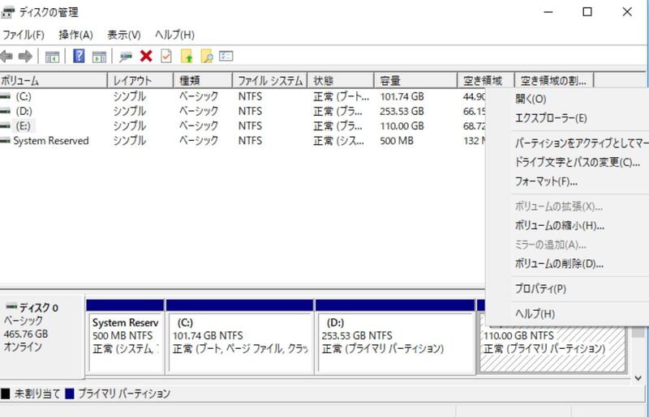Screen dimensions: 649x417
Task: Open the ヘルプ(H) menu in menu bar
Action: click(174, 35)
